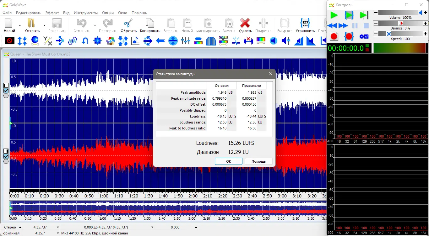Click the fast forward button in Control
Image resolution: width=429 pixels, height=236 pixels.
(x=343, y=26)
